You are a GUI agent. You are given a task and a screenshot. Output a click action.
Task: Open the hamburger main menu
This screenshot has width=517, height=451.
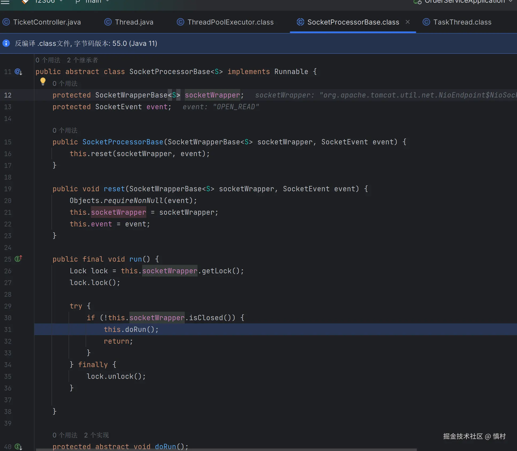point(5,2)
